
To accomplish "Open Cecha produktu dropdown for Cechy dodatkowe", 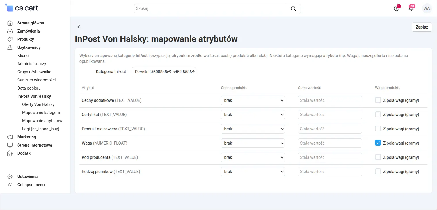I will pyautogui.click(x=253, y=100).
